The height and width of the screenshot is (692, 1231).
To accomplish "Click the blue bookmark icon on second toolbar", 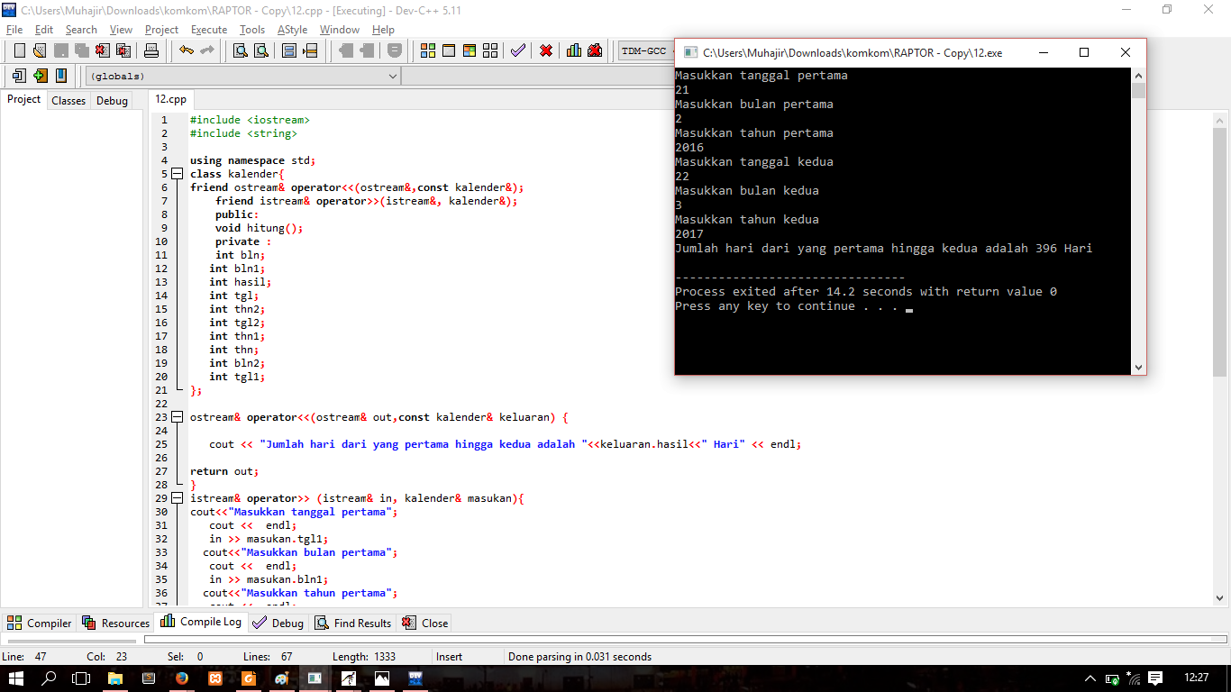I will click(x=61, y=76).
